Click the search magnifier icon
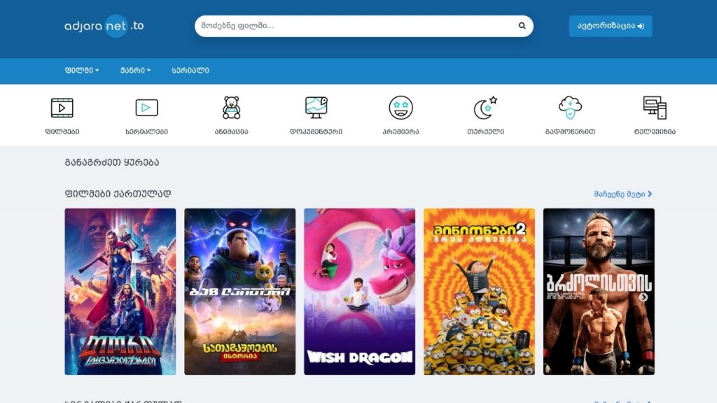The height and width of the screenshot is (403, 717). click(x=522, y=26)
